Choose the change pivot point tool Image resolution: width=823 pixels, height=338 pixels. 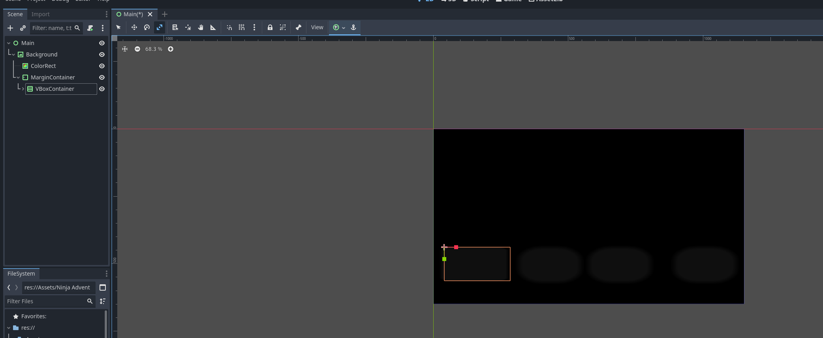click(x=188, y=27)
